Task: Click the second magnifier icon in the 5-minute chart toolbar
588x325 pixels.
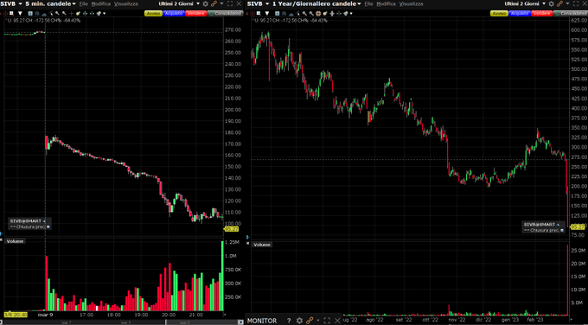Action: (64, 14)
